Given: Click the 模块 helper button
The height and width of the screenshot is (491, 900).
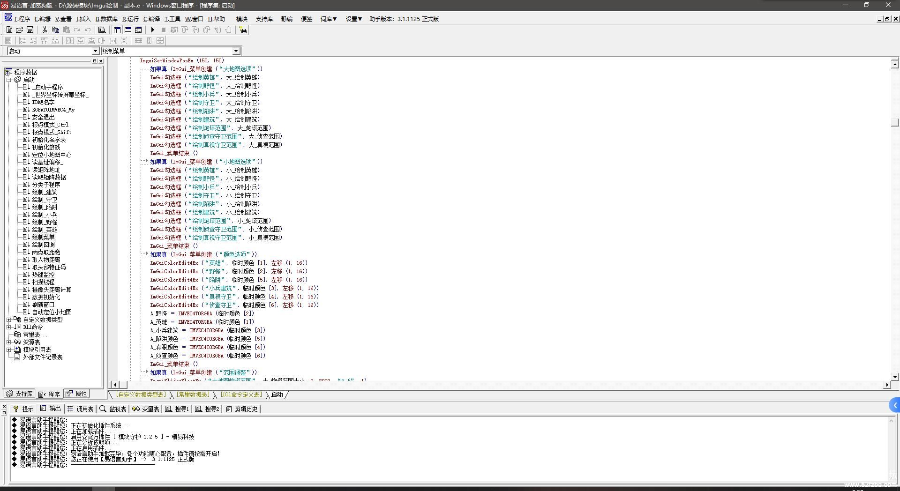Looking at the screenshot, I should (x=242, y=19).
